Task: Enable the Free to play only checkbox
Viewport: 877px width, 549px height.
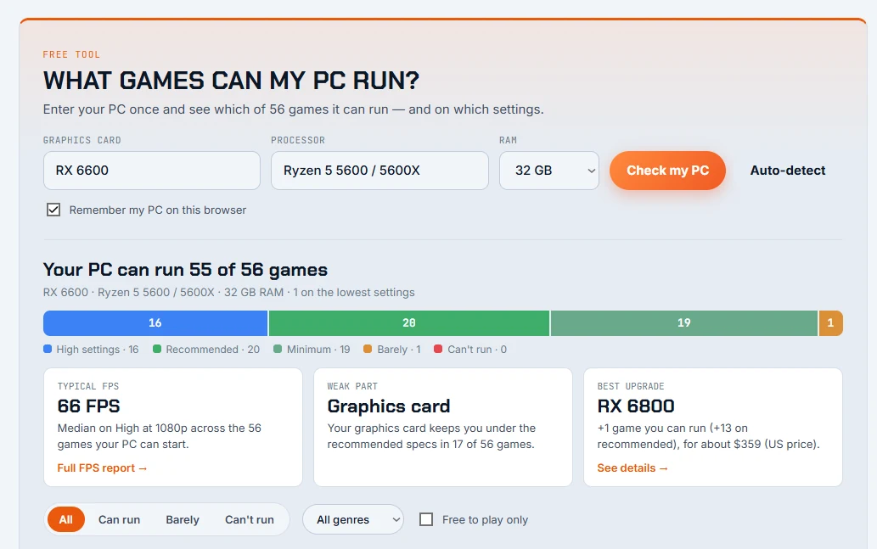Action: click(x=426, y=519)
